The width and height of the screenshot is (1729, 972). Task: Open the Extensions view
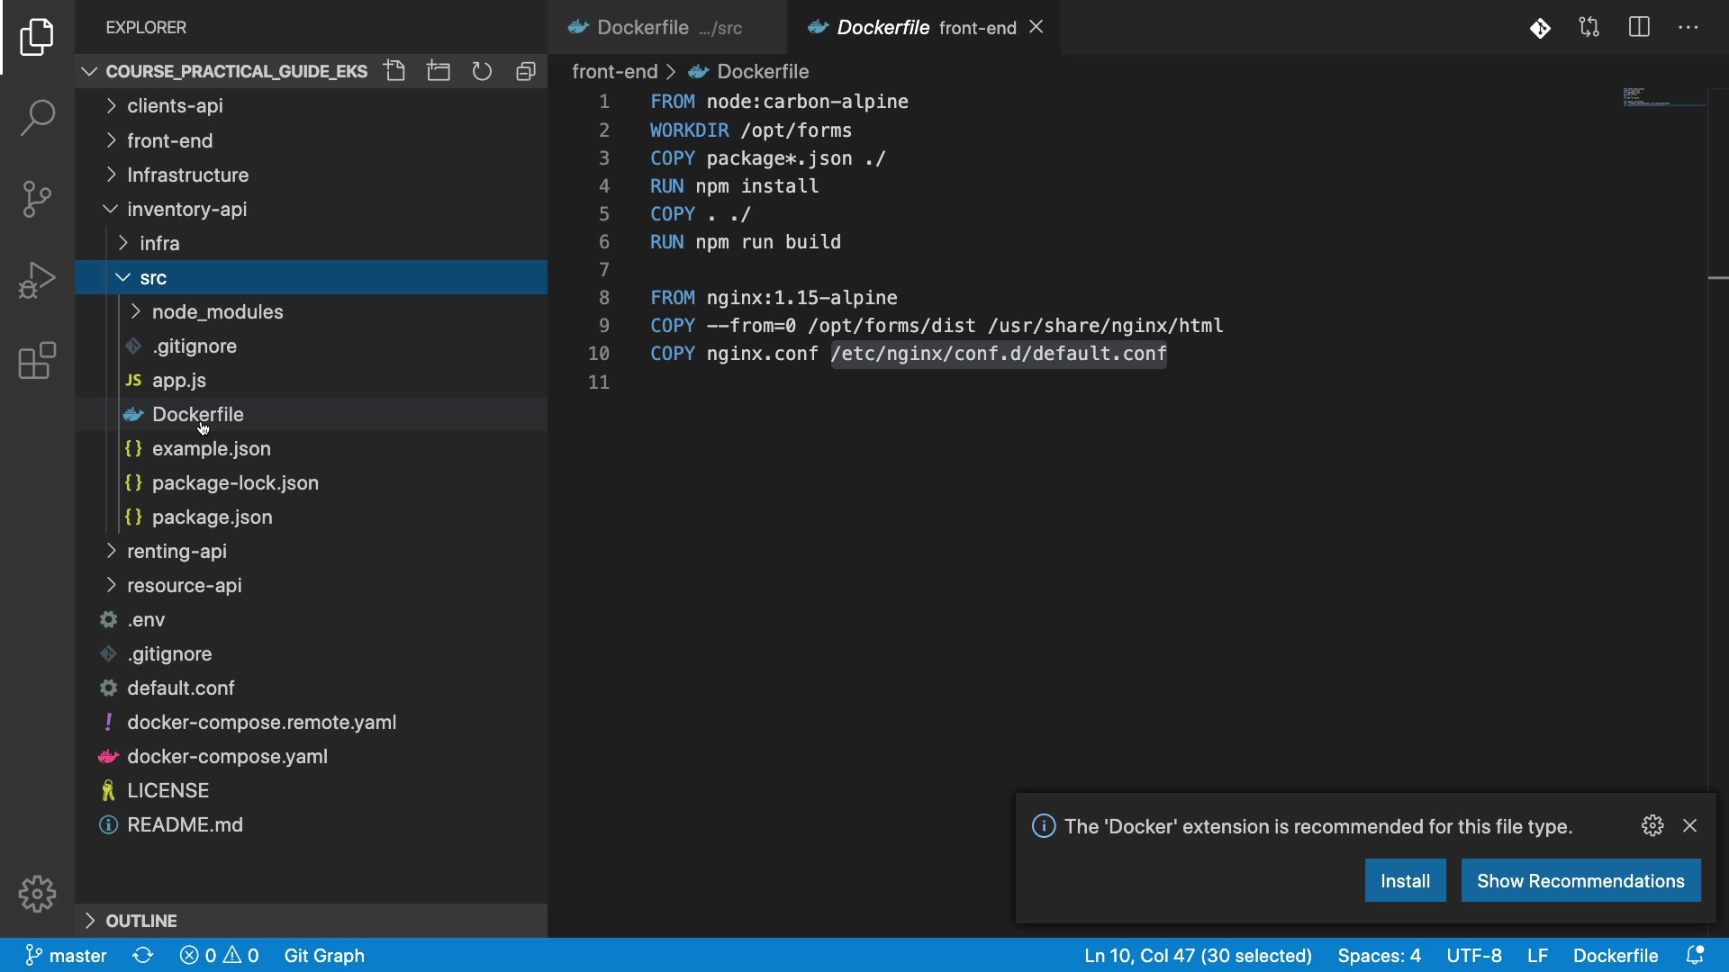tap(37, 361)
